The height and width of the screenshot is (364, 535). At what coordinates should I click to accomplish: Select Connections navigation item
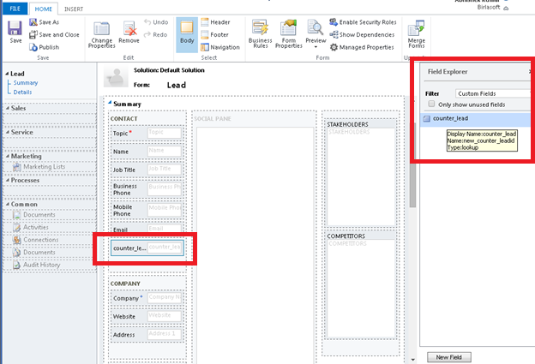click(x=35, y=240)
